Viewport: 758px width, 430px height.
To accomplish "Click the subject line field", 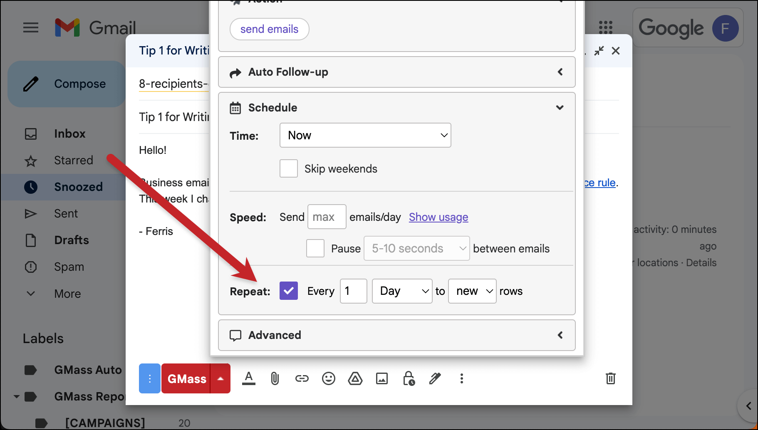I will pos(174,117).
